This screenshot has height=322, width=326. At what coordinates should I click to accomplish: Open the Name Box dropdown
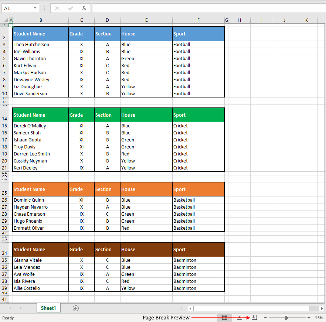36,8
